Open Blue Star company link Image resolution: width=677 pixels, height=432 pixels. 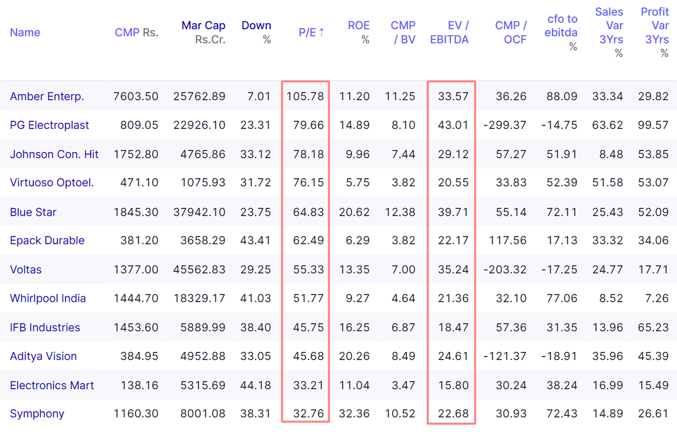(x=33, y=212)
